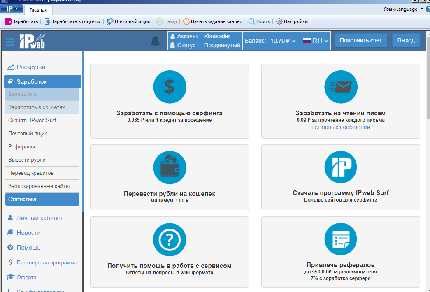This screenshot has width=430, height=292.
Task: Select Заработать в соцсетях sidebar item
Action: (42, 107)
